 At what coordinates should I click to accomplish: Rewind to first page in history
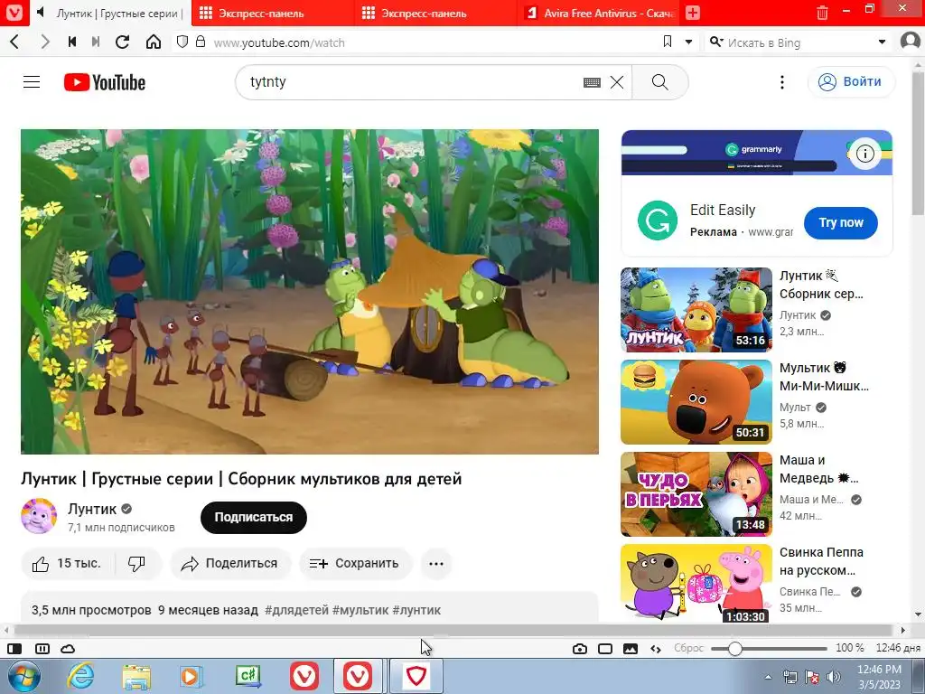click(x=72, y=42)
